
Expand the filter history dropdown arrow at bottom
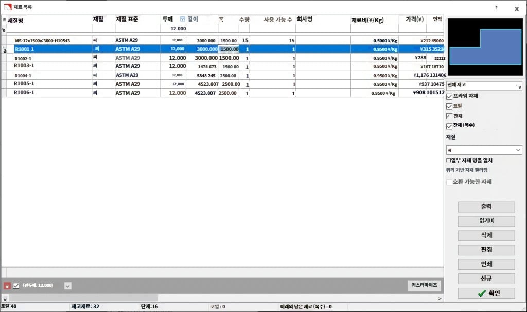pos(67,286)
